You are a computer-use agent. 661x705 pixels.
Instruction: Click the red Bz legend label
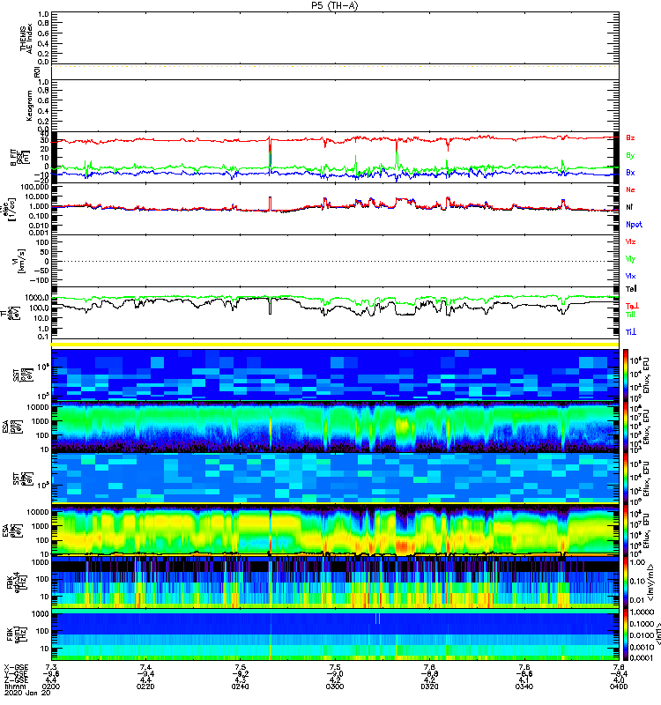[x=630, y=138]
